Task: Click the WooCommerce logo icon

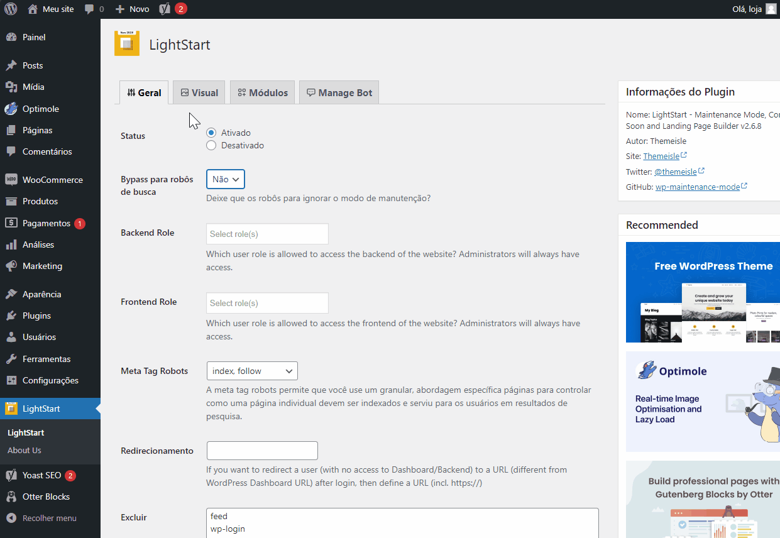Action: tap(11, 180)
